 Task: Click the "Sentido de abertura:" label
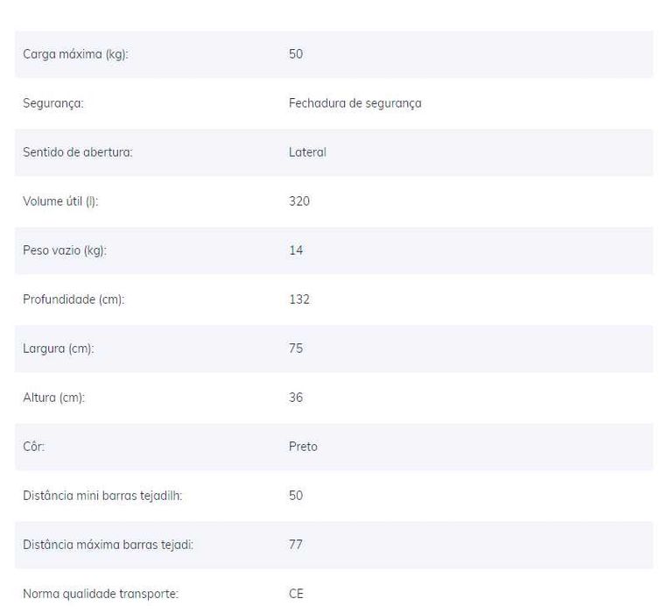coord(77,152)
